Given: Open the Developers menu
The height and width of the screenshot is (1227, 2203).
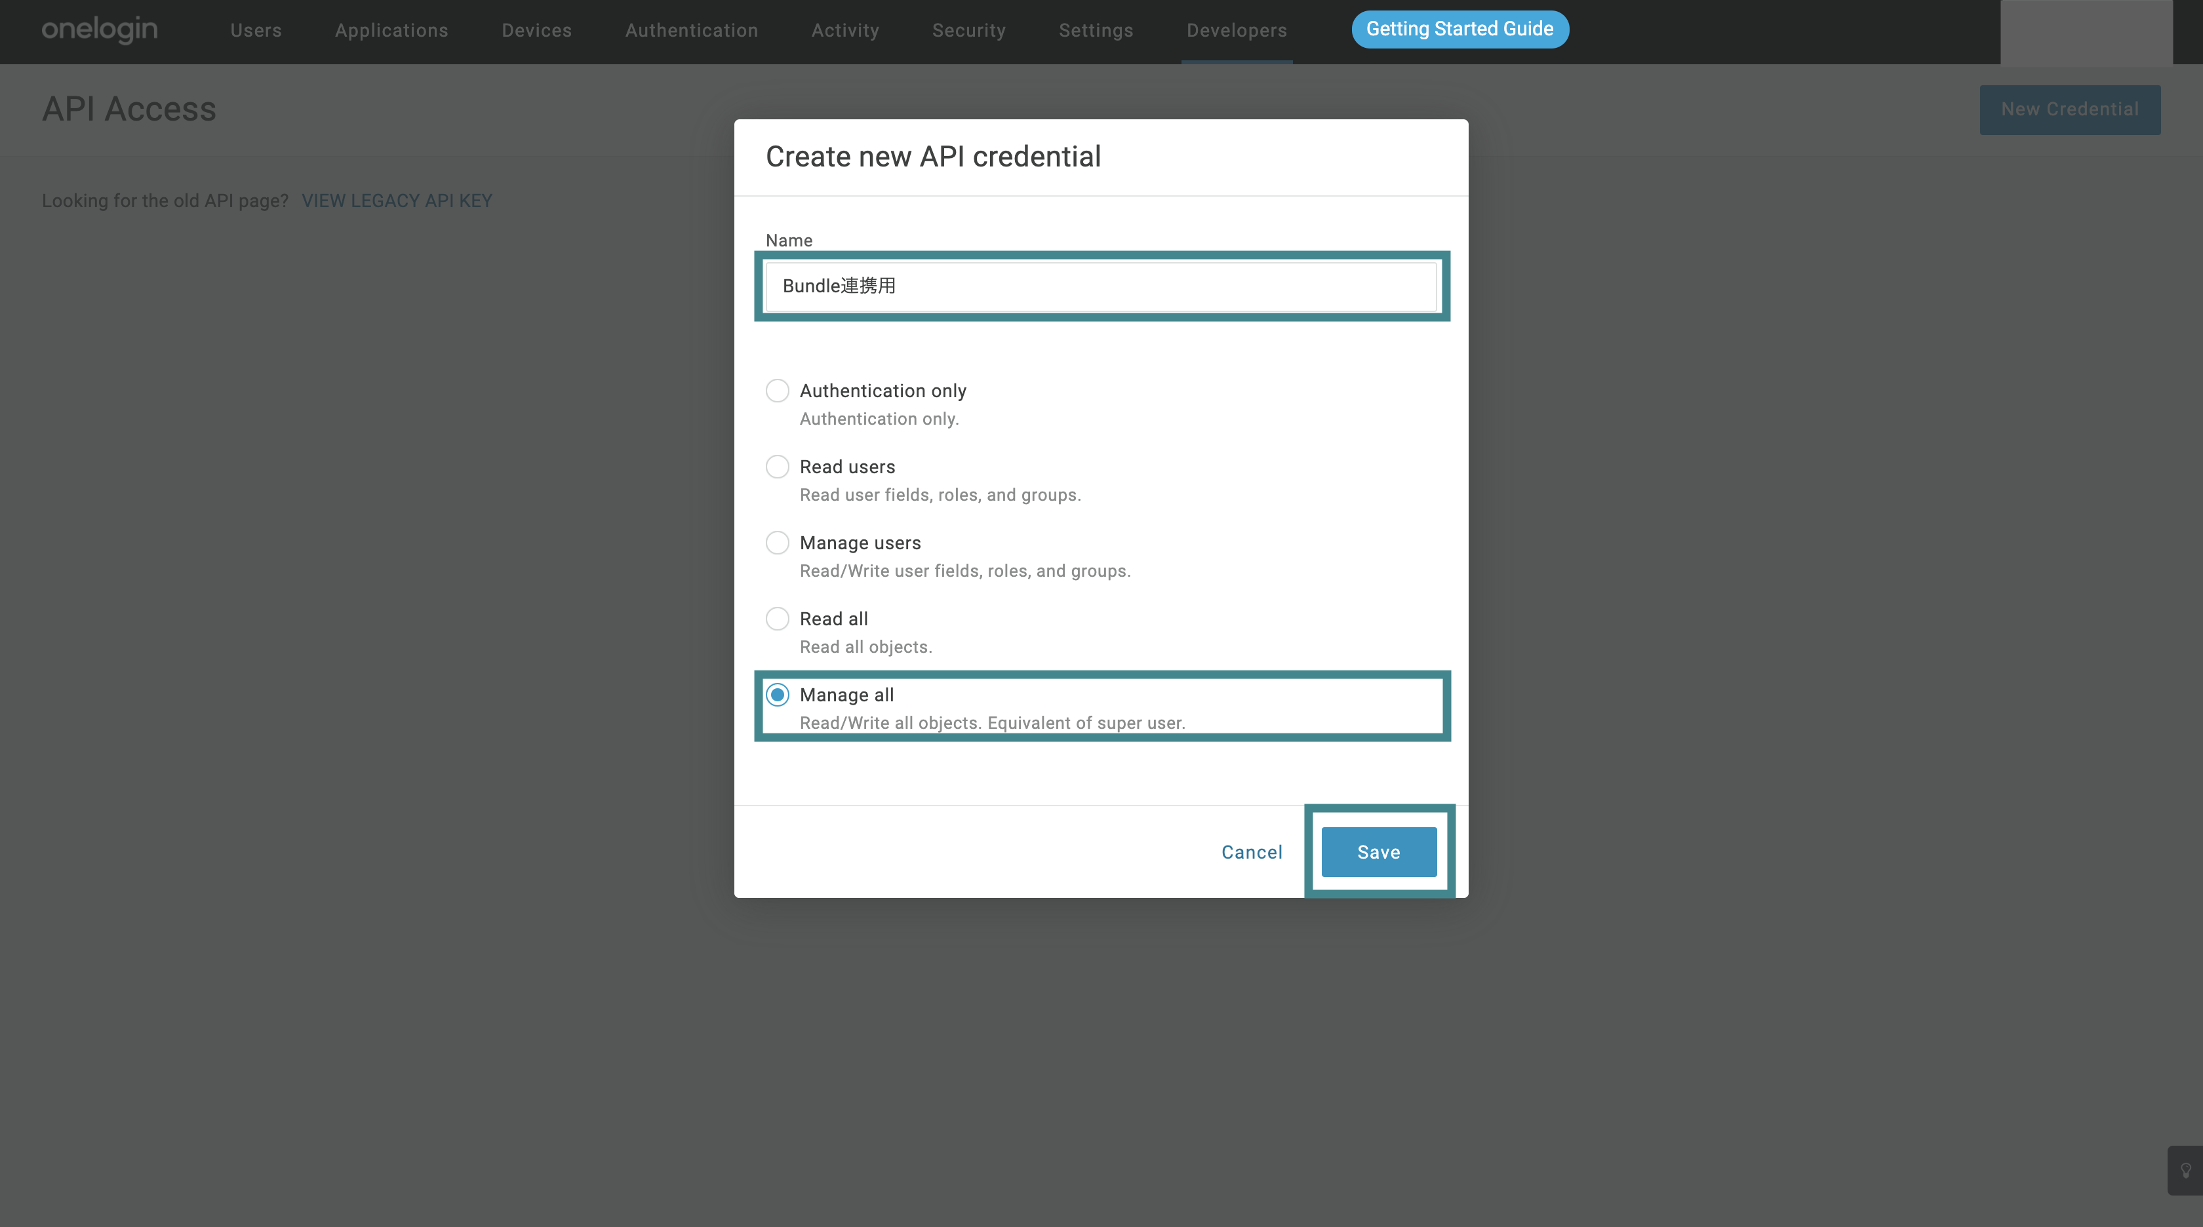Looking at the screenshot, I should click(x=1237, y=31).
